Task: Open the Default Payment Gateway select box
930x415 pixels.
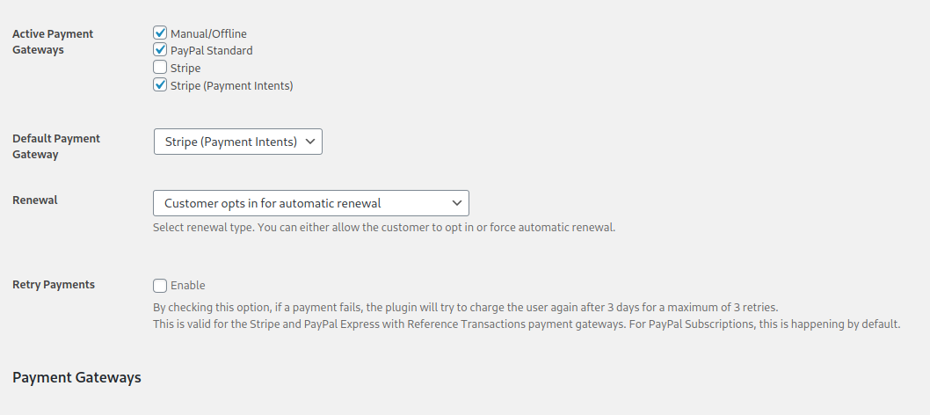Action: click(238, 142)
